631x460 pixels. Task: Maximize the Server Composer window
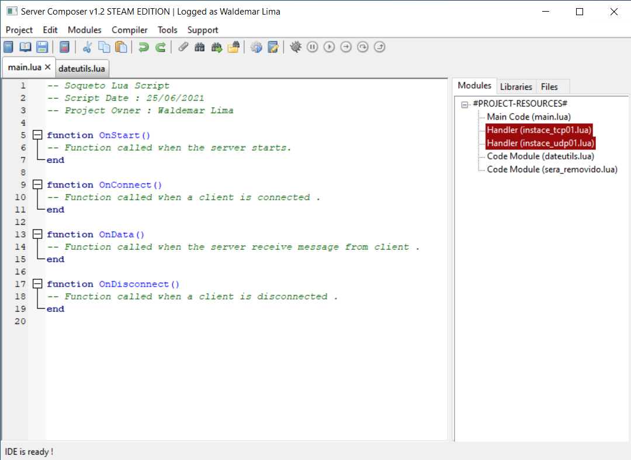pyautogui.click(x=580, y=12)
